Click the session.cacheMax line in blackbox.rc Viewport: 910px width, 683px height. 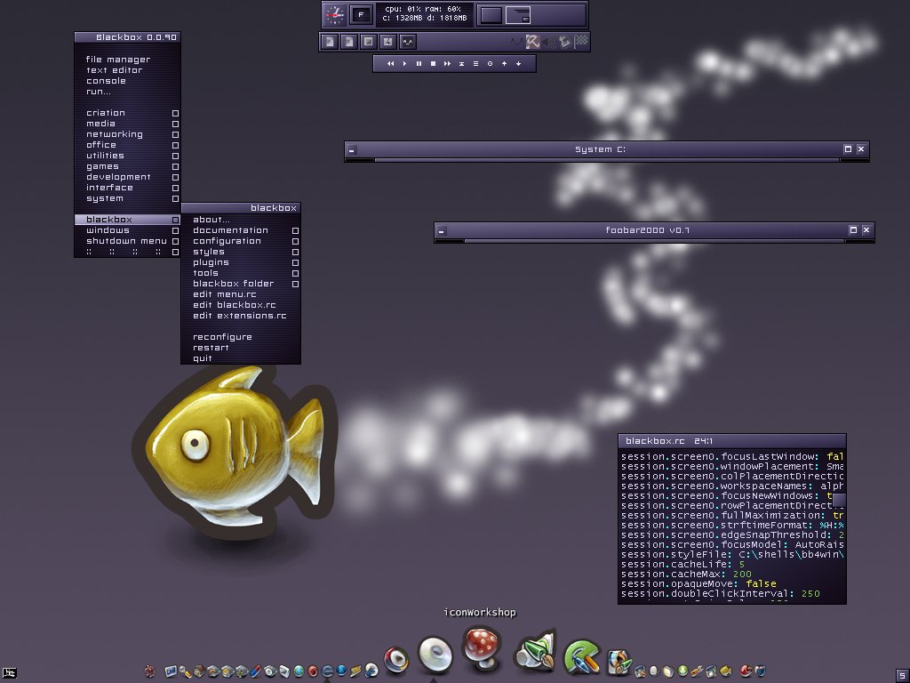[686, 574]
